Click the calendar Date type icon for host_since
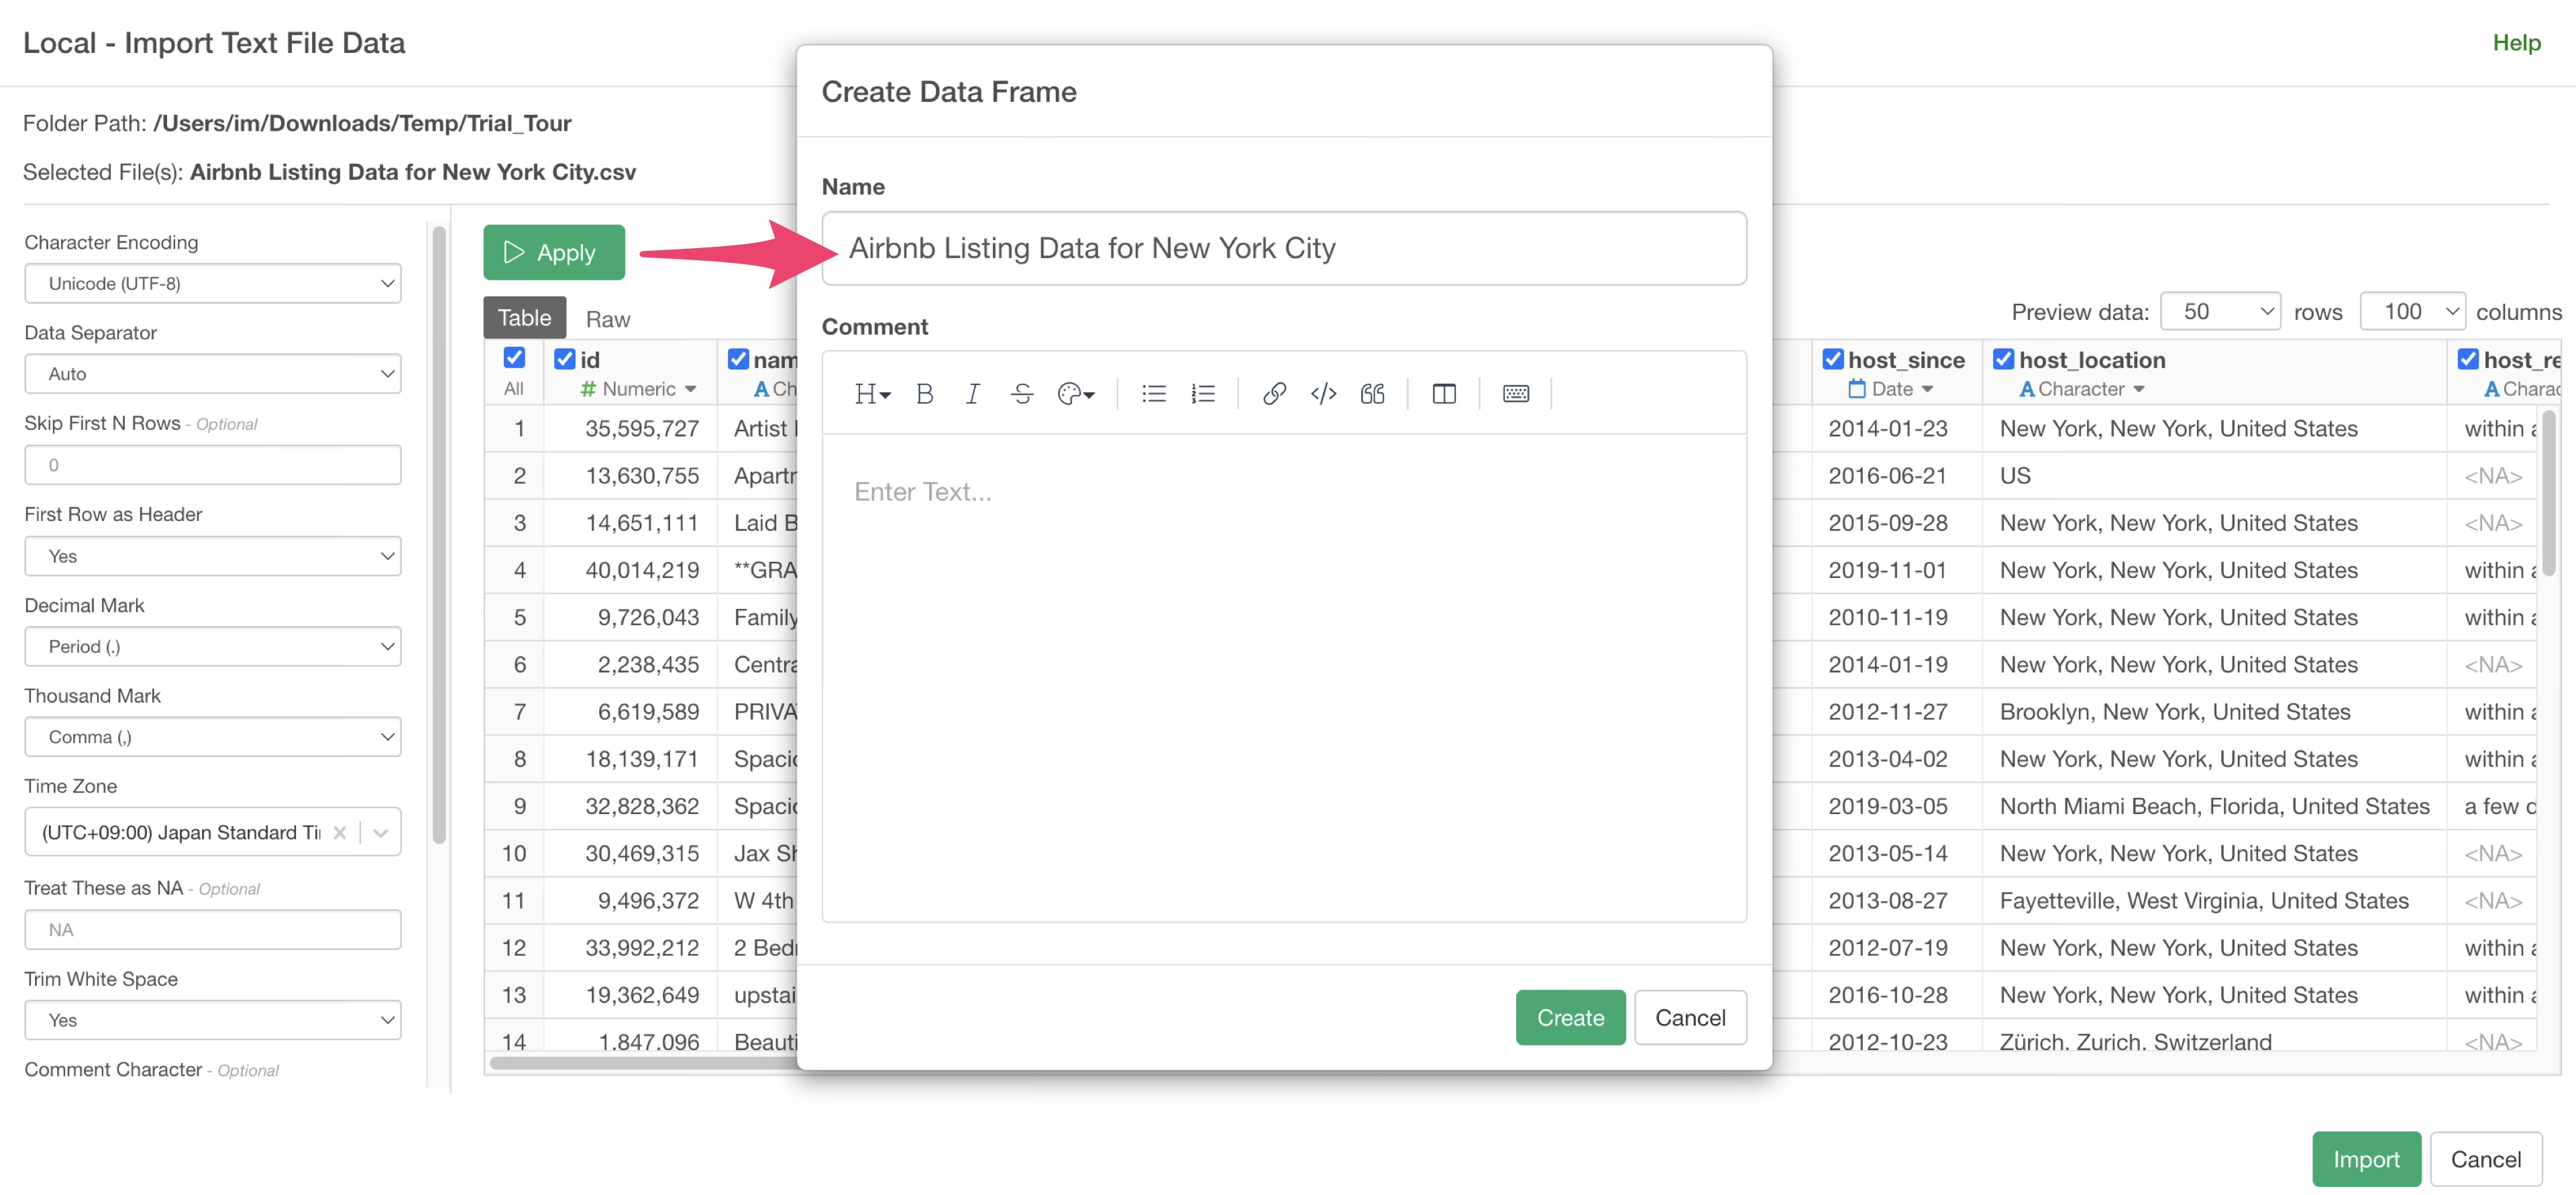 click(1856, 389)
